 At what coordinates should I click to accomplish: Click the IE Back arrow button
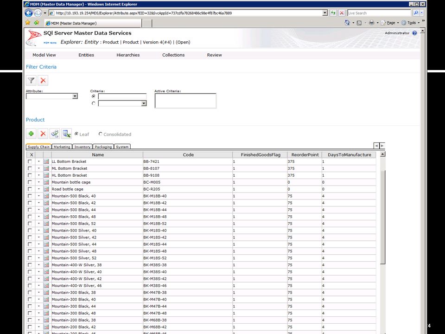click(29, 13)
